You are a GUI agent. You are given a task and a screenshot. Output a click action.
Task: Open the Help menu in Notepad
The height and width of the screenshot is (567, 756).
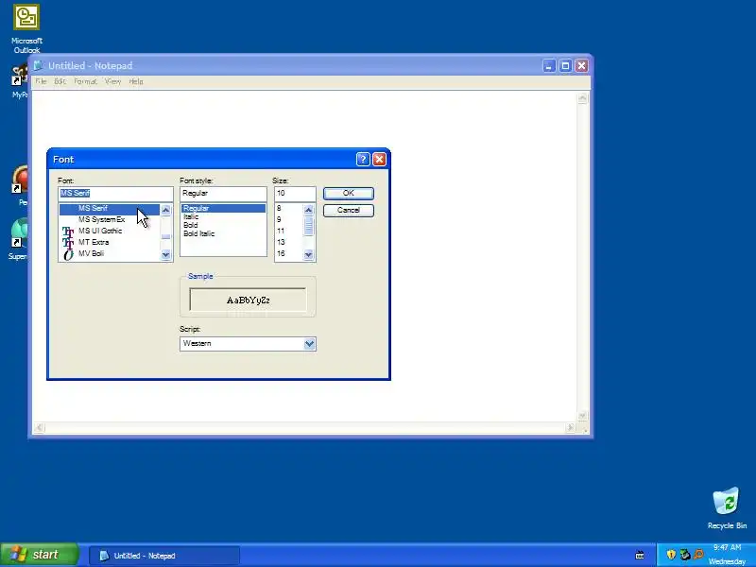tap(136, 81)
